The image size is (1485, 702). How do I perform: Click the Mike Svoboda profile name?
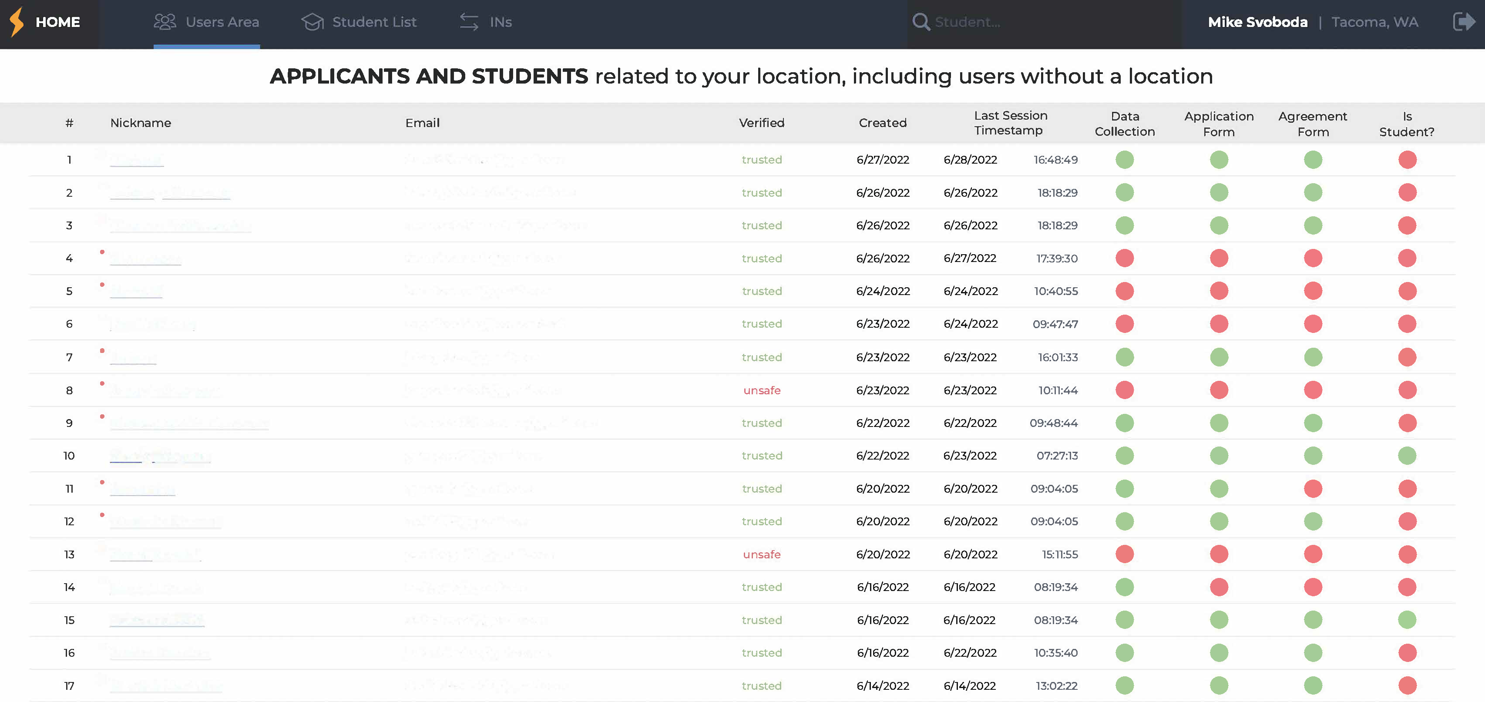[1258, 22]
